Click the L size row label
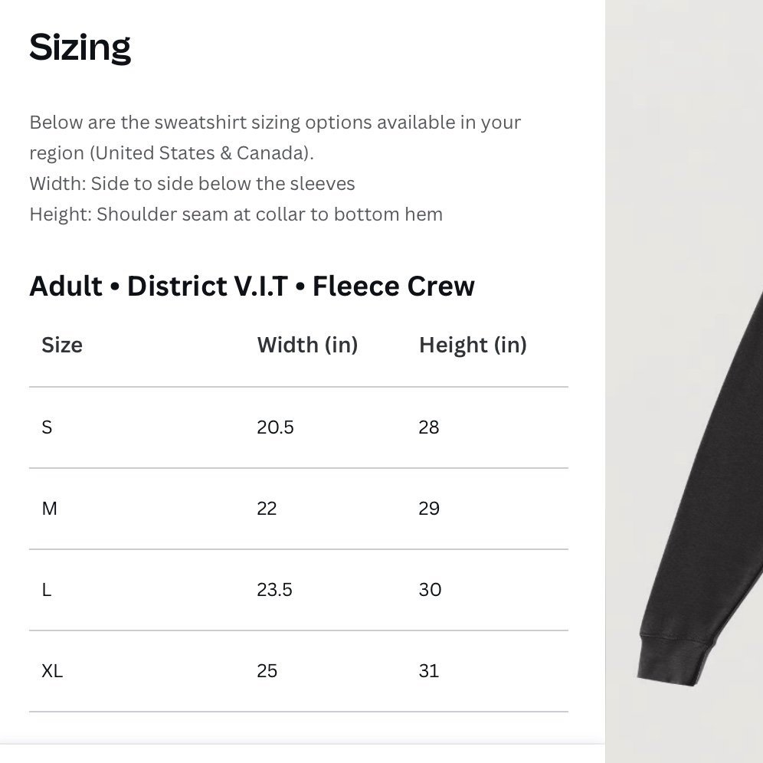Screen dimensions: 763x763 (x=46, y=590)
